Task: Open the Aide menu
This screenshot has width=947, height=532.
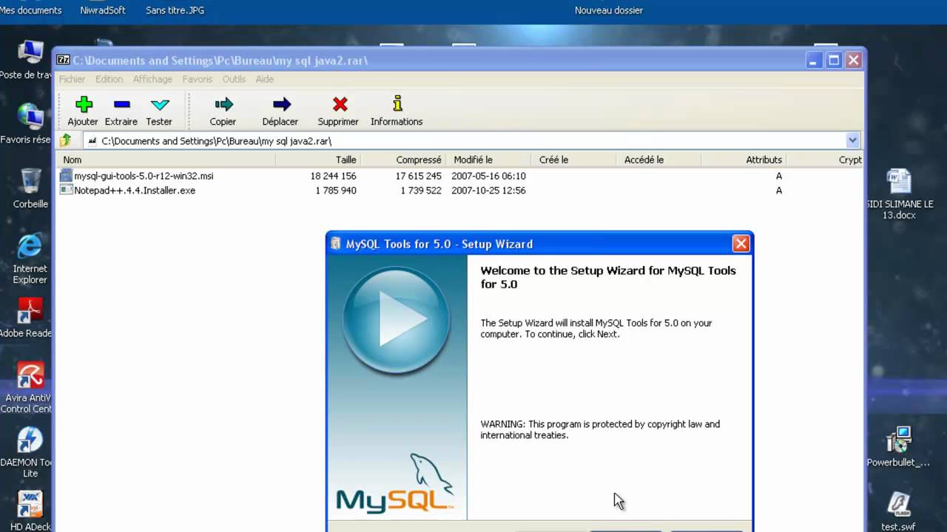Action: tap(264, 79)
